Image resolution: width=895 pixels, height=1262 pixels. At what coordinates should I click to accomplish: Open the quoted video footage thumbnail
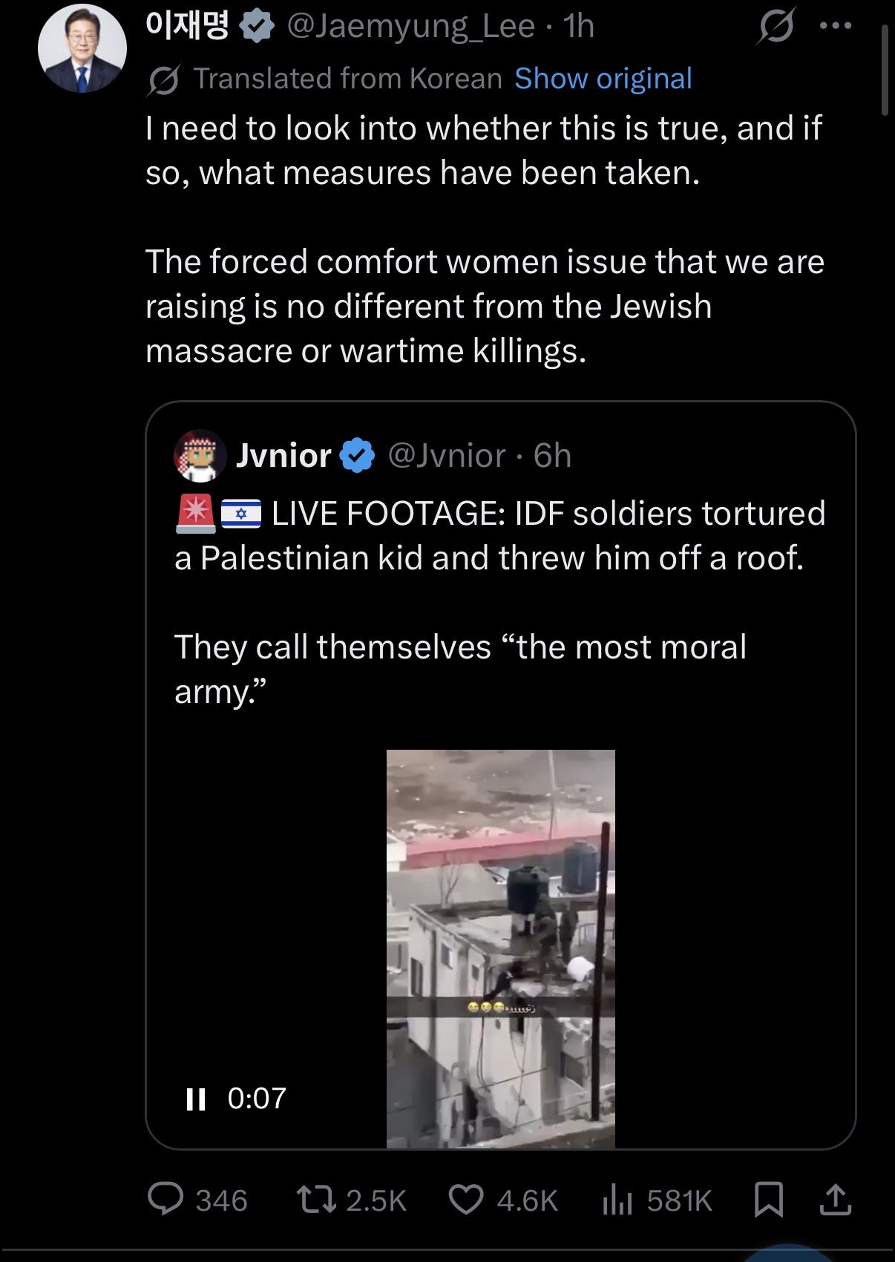click(501, 949)
